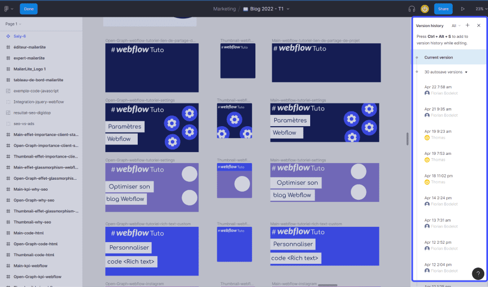The height and width of the screenshot is (287, 488).
Task: Click the Personnaliser code Rich text main frame
Action: 325,246
